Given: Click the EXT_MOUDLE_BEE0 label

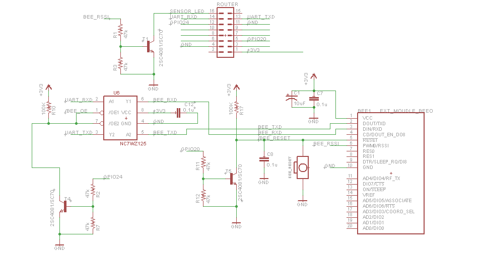Looking at the screenshot, I should pos(406,111).
